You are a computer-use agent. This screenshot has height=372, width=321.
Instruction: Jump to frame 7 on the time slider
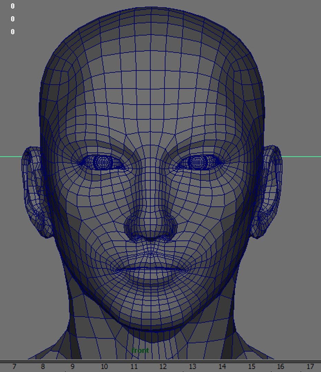pos(14,366)
